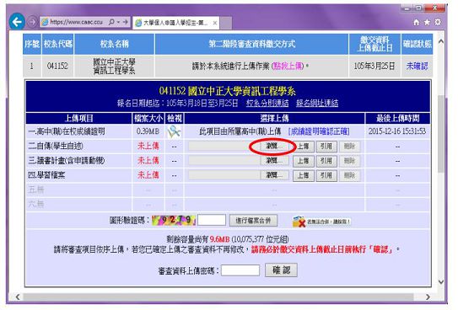This screenshot has height=310, width=458.
Task: Click the 校系名稱 column header
Action: (114, 44)
